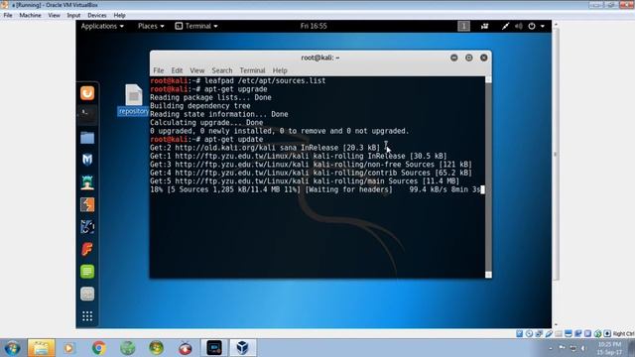Screen dimensions: 635x357
Task: Click the pen icon in Kali top bar
Action: (505, 26)
